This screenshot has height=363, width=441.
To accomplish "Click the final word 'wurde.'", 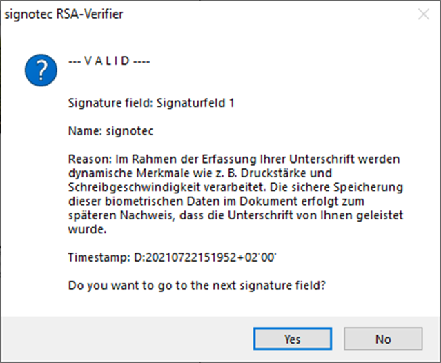I will pos(84,229).
